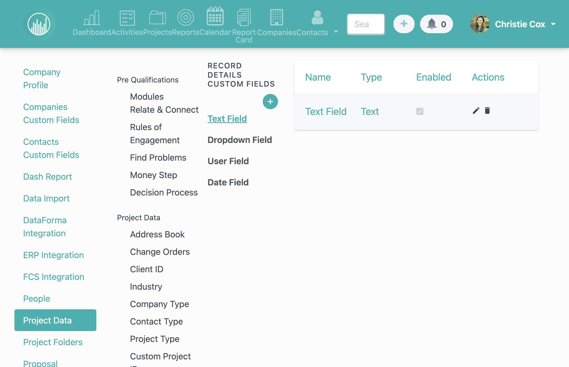Open Dash Report settings

pos(47,177)
